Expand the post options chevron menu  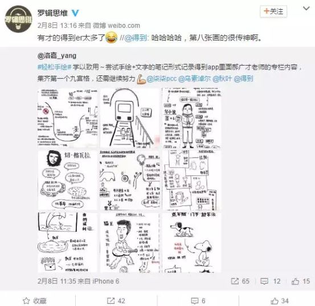pyautogui.click(x=306, y=9)
